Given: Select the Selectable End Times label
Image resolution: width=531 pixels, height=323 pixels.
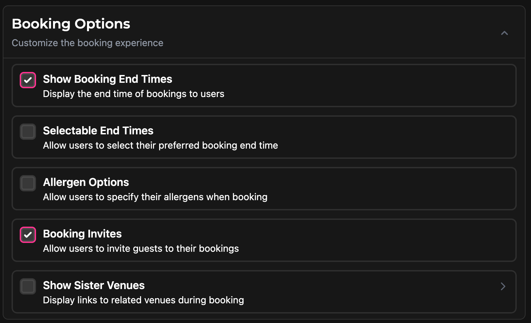Looking at the screenshot, I should pyautogui.click(x=98, y=131).
